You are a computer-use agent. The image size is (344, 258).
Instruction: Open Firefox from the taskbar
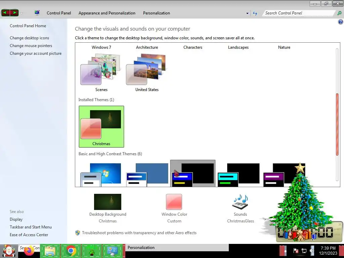pyautogui.click(x=29, y=251)
